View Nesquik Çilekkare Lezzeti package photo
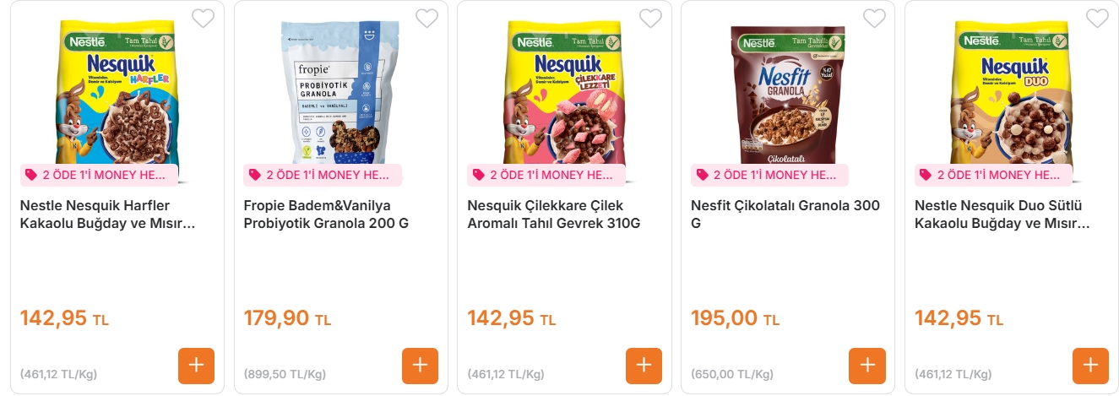This screenshot has height=396, width=1119. pos(565,93)
